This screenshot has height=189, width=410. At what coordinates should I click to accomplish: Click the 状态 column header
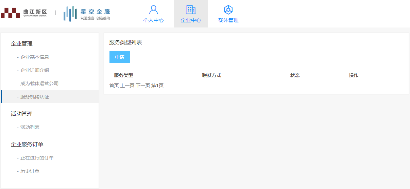point(295,75)
